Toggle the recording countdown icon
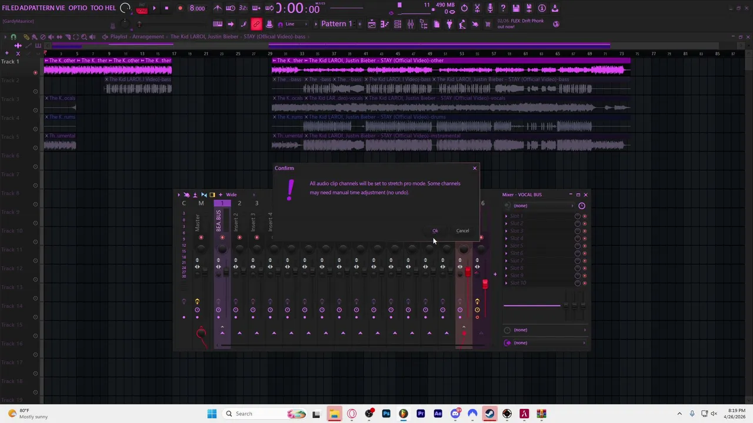The height and width of the screenshot is (423, 753). coord(243,8)
